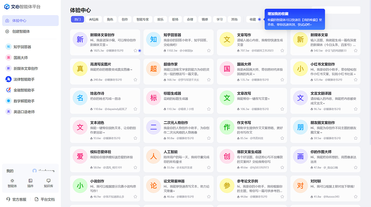Click the search box at top right

pyautogui.click(x=336, y=10)
